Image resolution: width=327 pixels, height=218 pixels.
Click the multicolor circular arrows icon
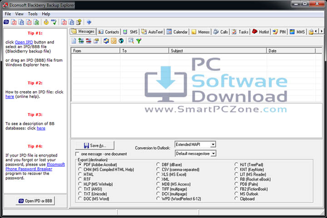106,41
